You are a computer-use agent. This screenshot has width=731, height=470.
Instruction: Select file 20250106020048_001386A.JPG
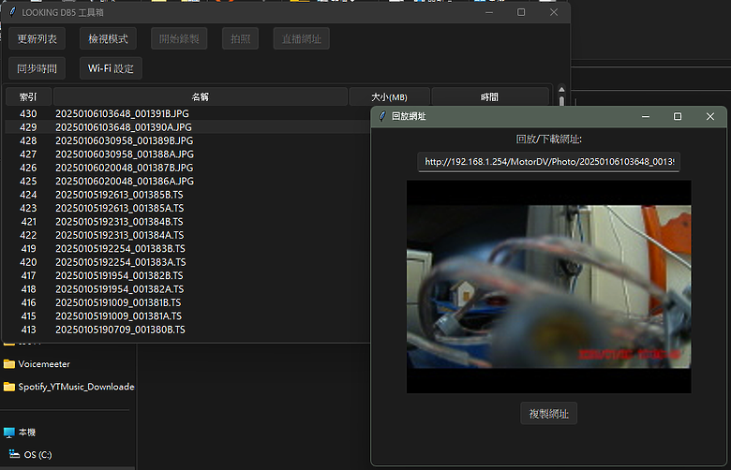pos(125,182)
